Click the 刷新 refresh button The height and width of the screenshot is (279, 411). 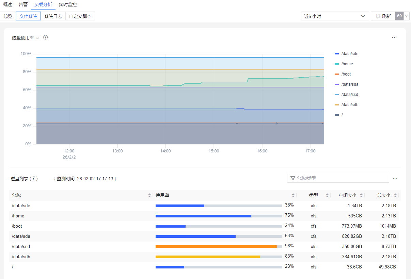click(383, 16)
